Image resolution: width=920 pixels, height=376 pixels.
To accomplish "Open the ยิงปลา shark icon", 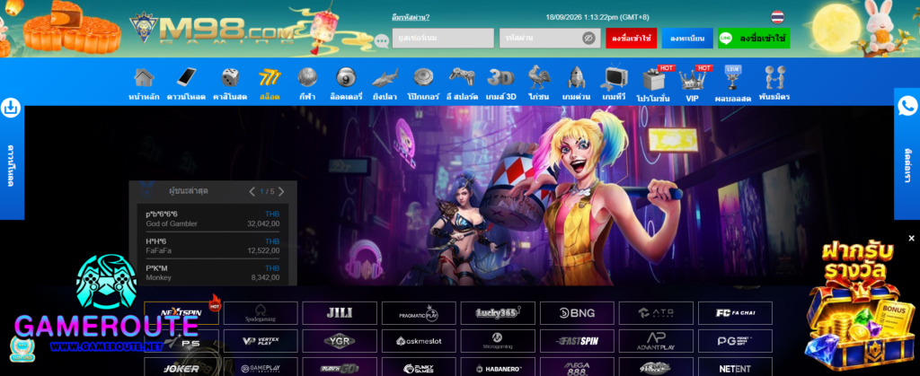I will [385, 77].
